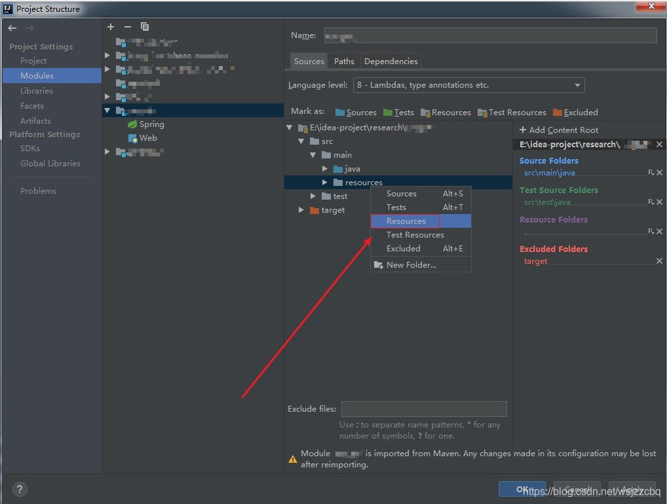Choose Excluded in the context menu
667x504 pixels.
(x=421, y=249)
